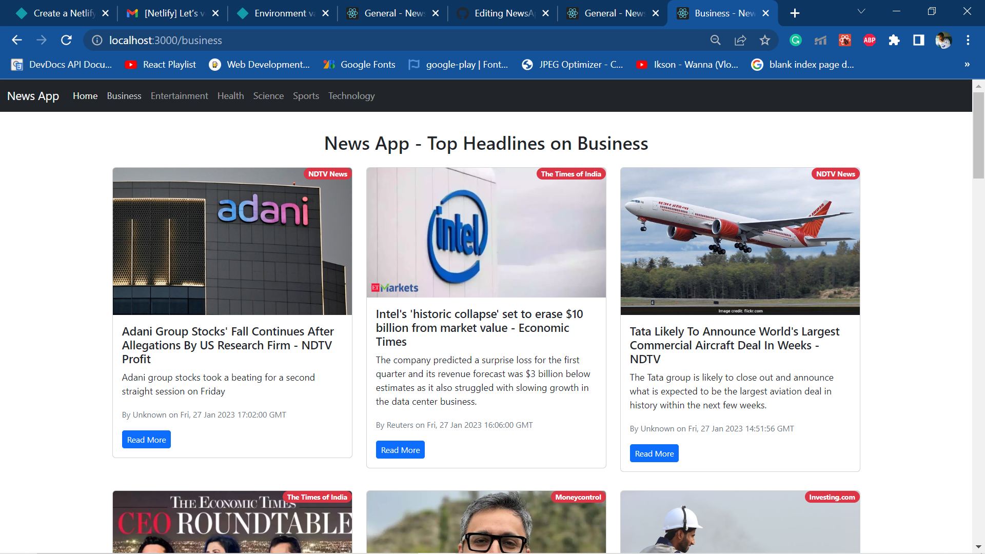The width and height of the screenshot is (985, 554).
Task: Open the 'Ikson - Wanna' bookmark
Action: 687,65
